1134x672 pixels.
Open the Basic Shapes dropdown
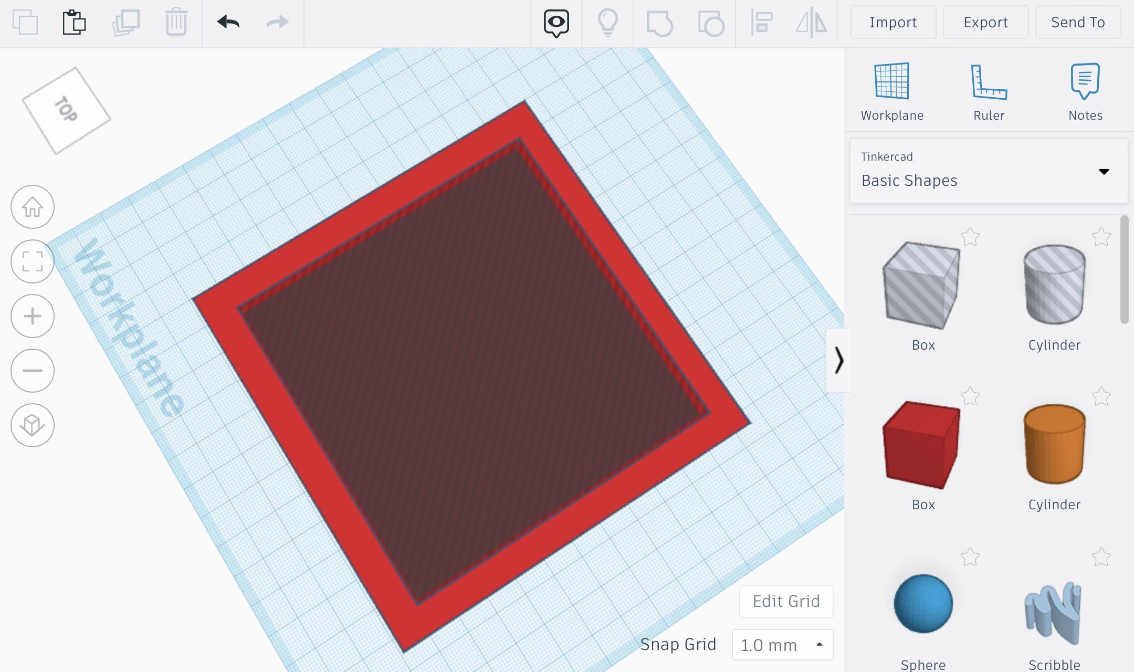989,171
